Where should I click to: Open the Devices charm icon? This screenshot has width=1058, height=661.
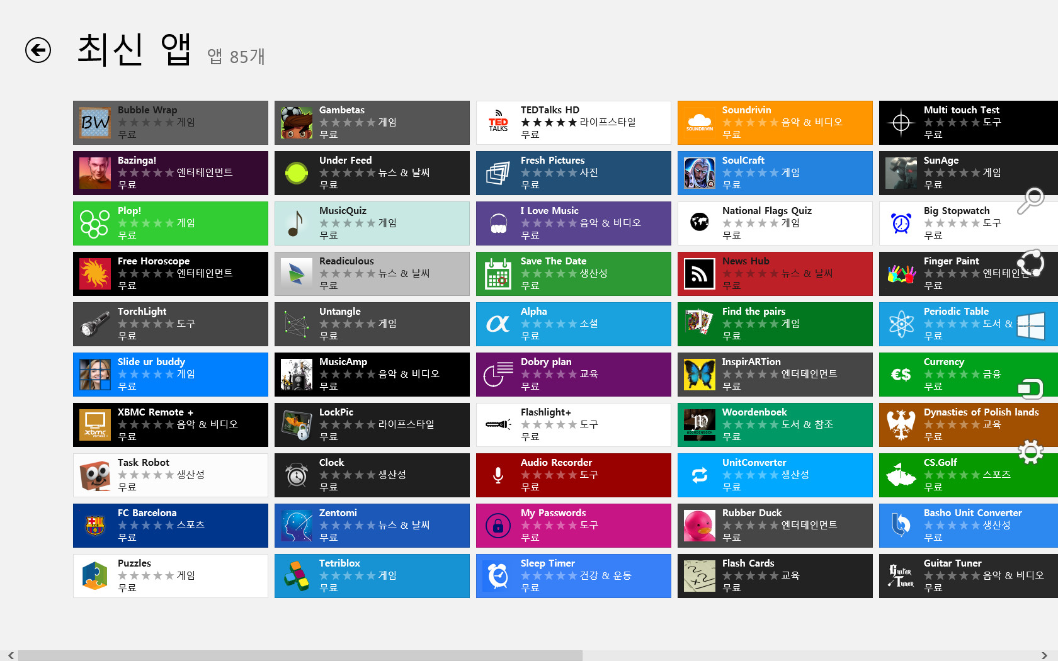pyautogui.click(x=1031, y=388)
